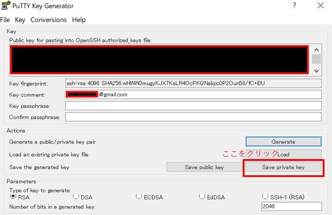Click the 'Key passphrase:' label
Image resolution: width=332 pixels, height=215 pixels.
coord(30,106)
